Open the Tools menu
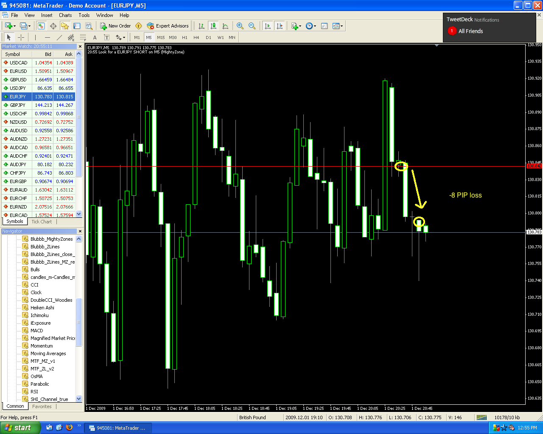 (x=84, y=15)
